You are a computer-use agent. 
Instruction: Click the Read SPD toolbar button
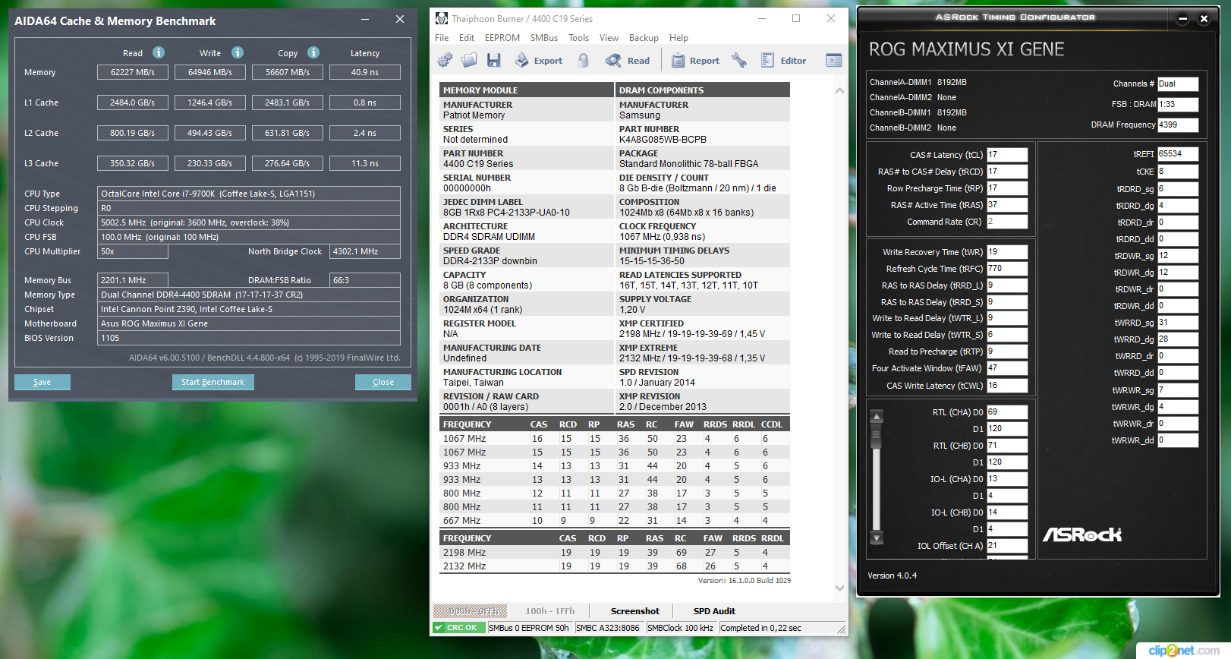click(628, 61)
